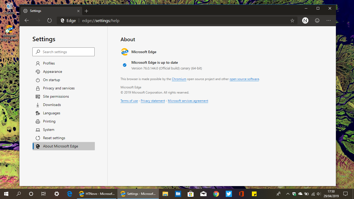Add this page to favorites star

coord(292,20)
